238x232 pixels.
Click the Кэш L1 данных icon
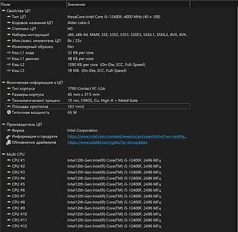(x=9, y=59)
